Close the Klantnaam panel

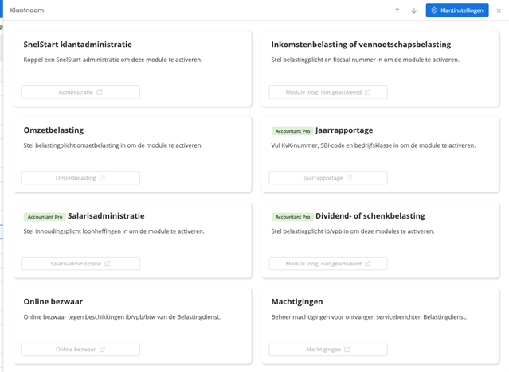coord(499,10)
